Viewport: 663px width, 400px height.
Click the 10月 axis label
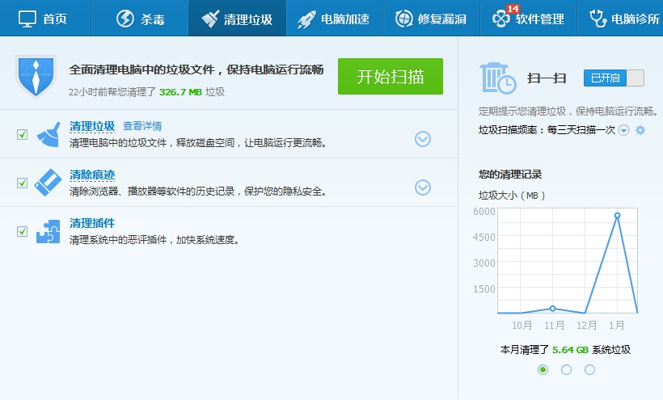coord(522,325)
